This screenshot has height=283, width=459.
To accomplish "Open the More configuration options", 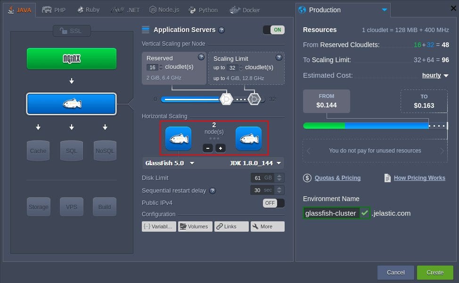I will coord(268,226).
